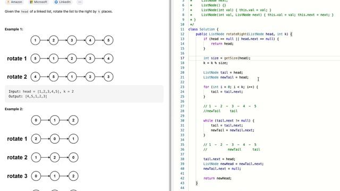Click the "Example 1:" heading

click(x=14, y=29)
